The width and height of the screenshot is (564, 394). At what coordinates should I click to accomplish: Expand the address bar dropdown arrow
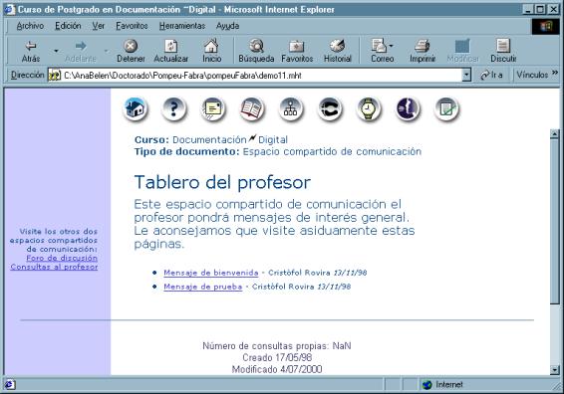point(466,75)
